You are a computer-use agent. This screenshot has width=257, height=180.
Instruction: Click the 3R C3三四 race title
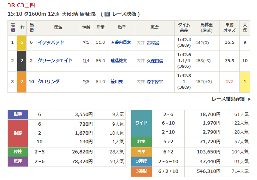tap(19, 5)
